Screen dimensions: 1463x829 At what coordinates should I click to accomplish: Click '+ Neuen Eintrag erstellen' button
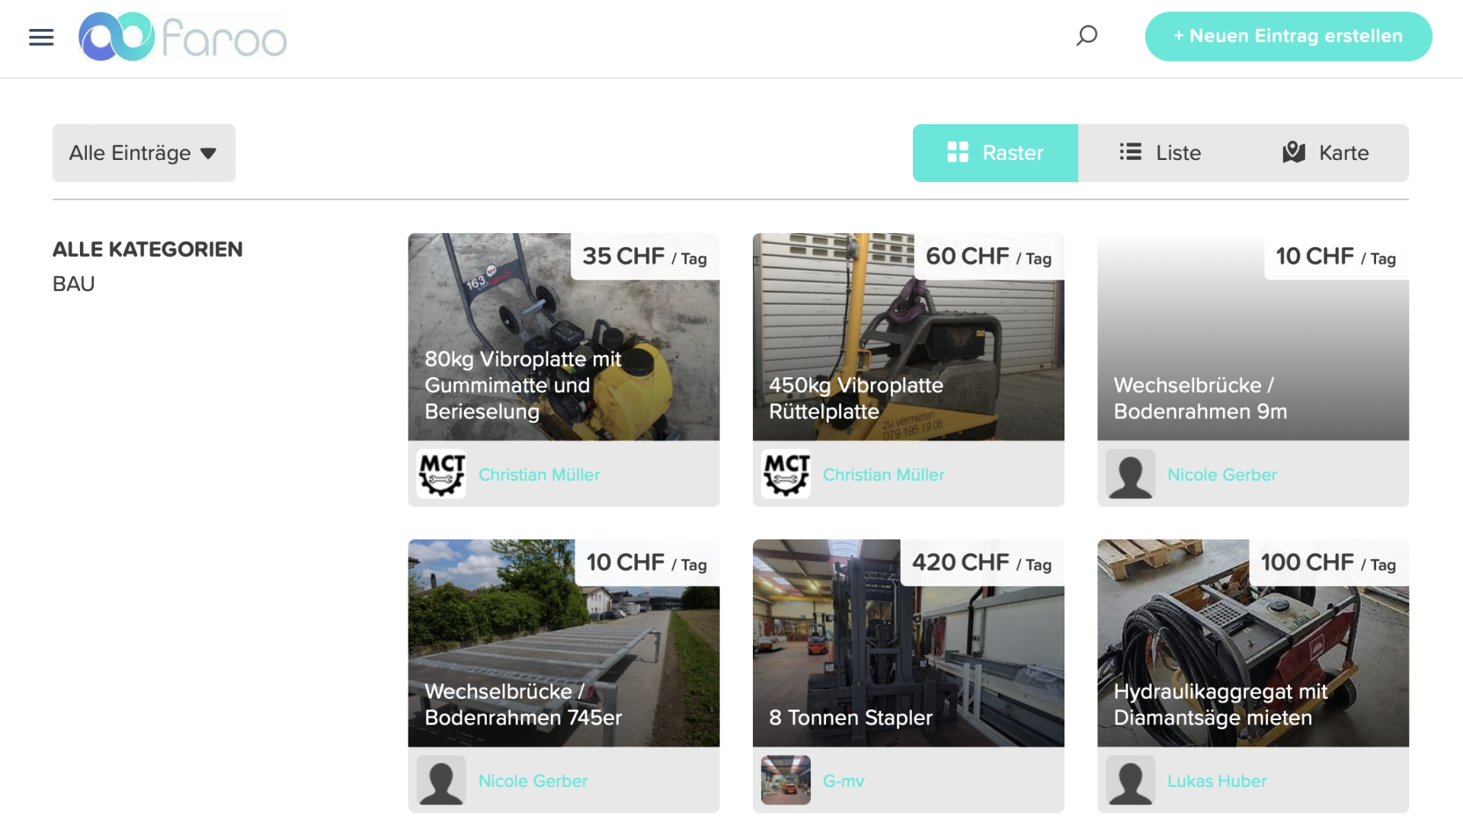point(1288,36)
